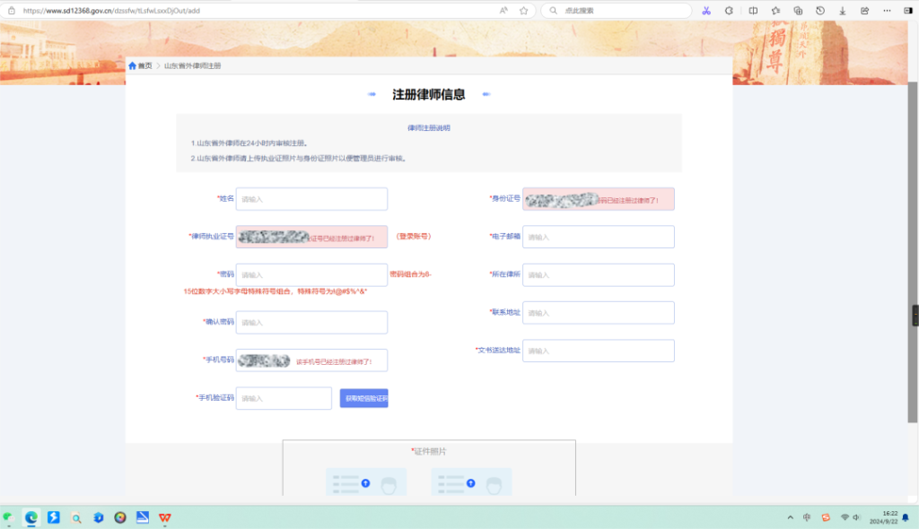The image size is (919, 529).
Task: Click the left certificate photo upload icon
Action: 366,482
